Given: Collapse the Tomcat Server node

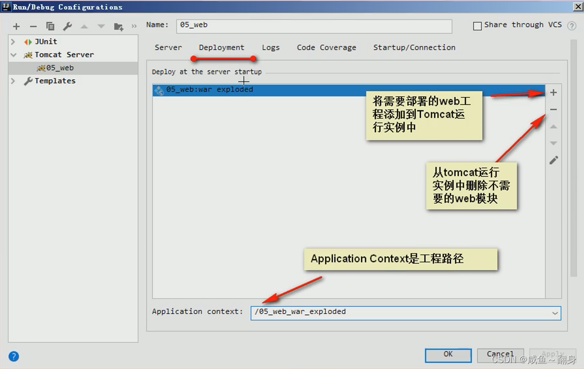Looking at the screenshot, I should [x=13, y=55].
